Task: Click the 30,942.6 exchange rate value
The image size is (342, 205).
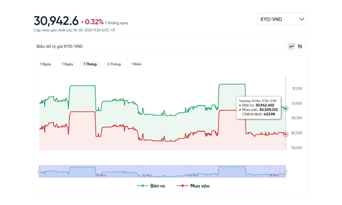Action: (56, 21)
